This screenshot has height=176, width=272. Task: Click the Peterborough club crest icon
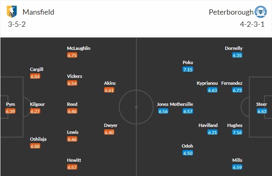tap(259, 12)
